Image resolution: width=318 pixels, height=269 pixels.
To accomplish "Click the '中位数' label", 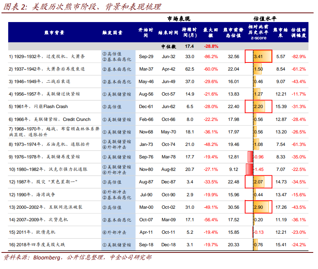I will [169, 47].
